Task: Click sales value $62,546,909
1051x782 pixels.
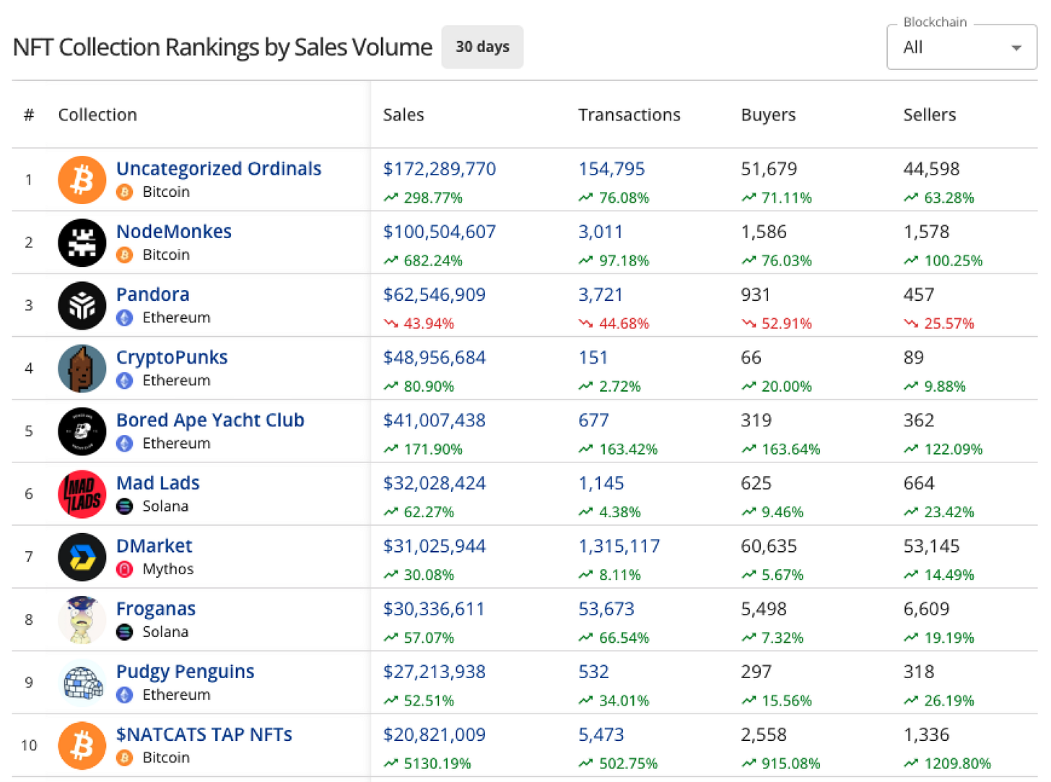Action: click(x=435, y=294)
